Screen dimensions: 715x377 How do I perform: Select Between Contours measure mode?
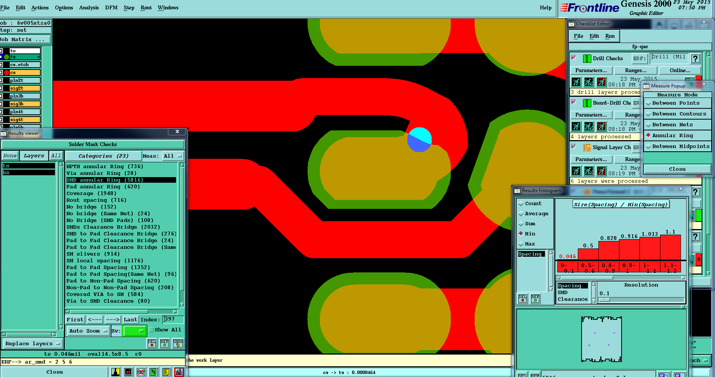point(677,114)
